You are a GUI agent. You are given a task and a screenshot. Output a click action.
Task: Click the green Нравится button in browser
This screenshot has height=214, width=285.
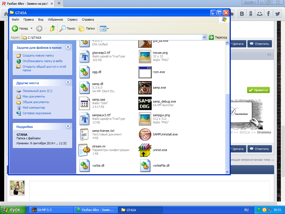(258, 90)
